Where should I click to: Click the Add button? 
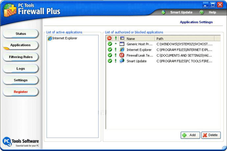pyautogui.click(x=190, y=135)
